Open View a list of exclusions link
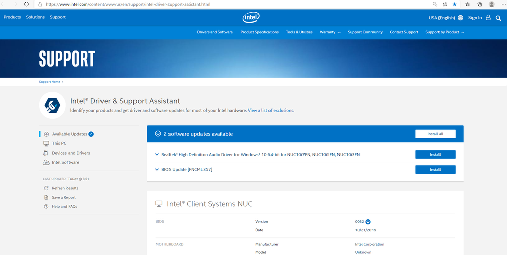The width and height of the screenshot is (507, 255). (271, 110)
